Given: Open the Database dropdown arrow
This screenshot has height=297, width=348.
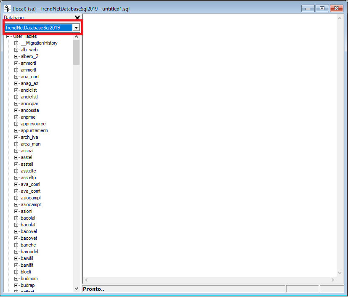Looking at the screenshot, I should click(x=76, y=28).
